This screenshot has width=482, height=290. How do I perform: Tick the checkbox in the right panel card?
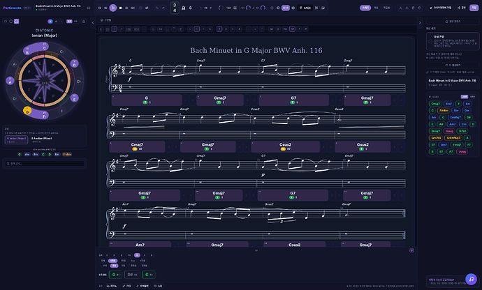point(430,41)
